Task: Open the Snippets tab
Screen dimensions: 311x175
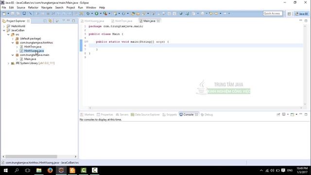Action: 170,115
